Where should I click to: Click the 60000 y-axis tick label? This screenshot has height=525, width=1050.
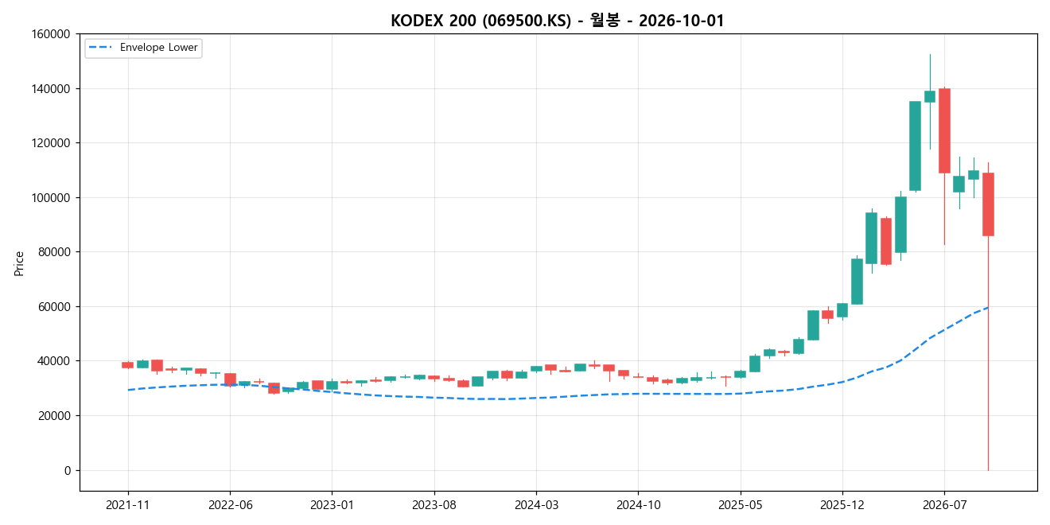[x=55, y=306]
